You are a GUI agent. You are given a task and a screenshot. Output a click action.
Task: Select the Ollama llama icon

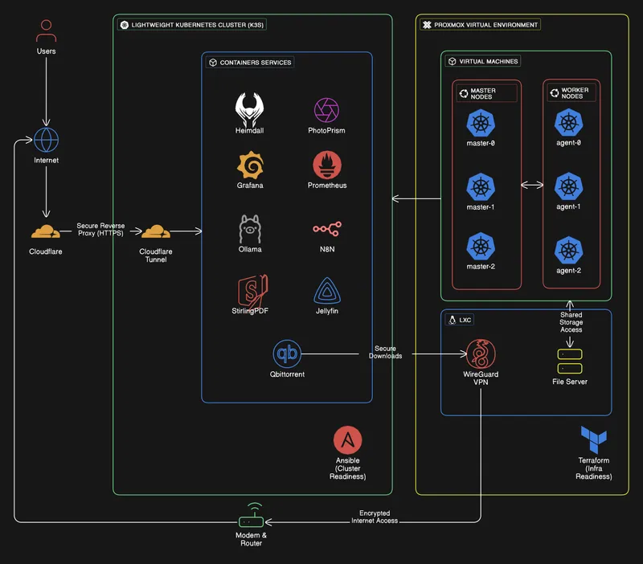click(250, 229)
